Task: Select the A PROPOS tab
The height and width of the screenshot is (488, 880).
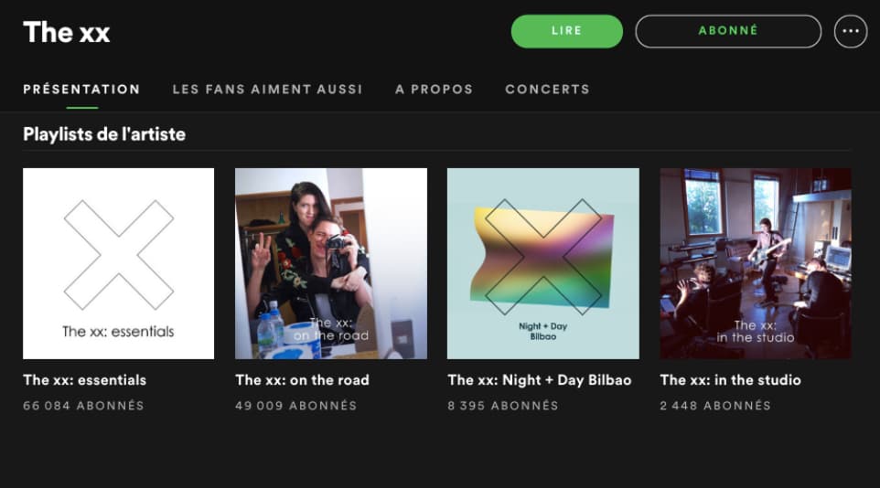Action: point(434,90)
